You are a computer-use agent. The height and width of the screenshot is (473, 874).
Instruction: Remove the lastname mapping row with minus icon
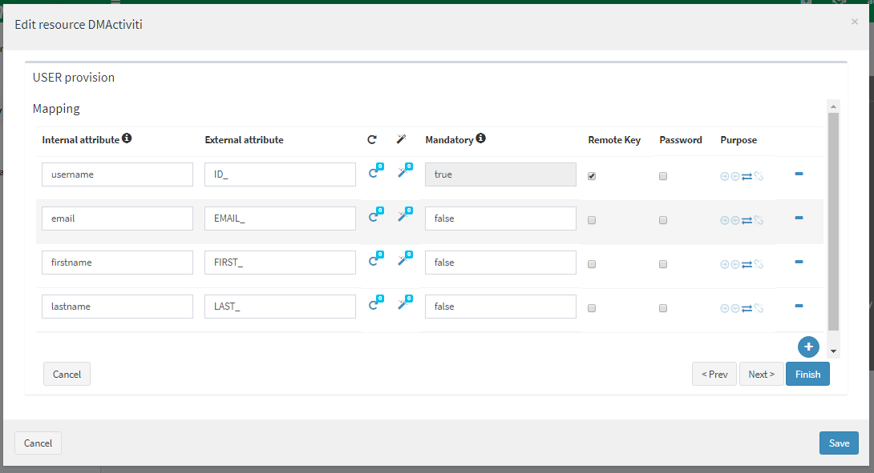click(x=799, y=306)
